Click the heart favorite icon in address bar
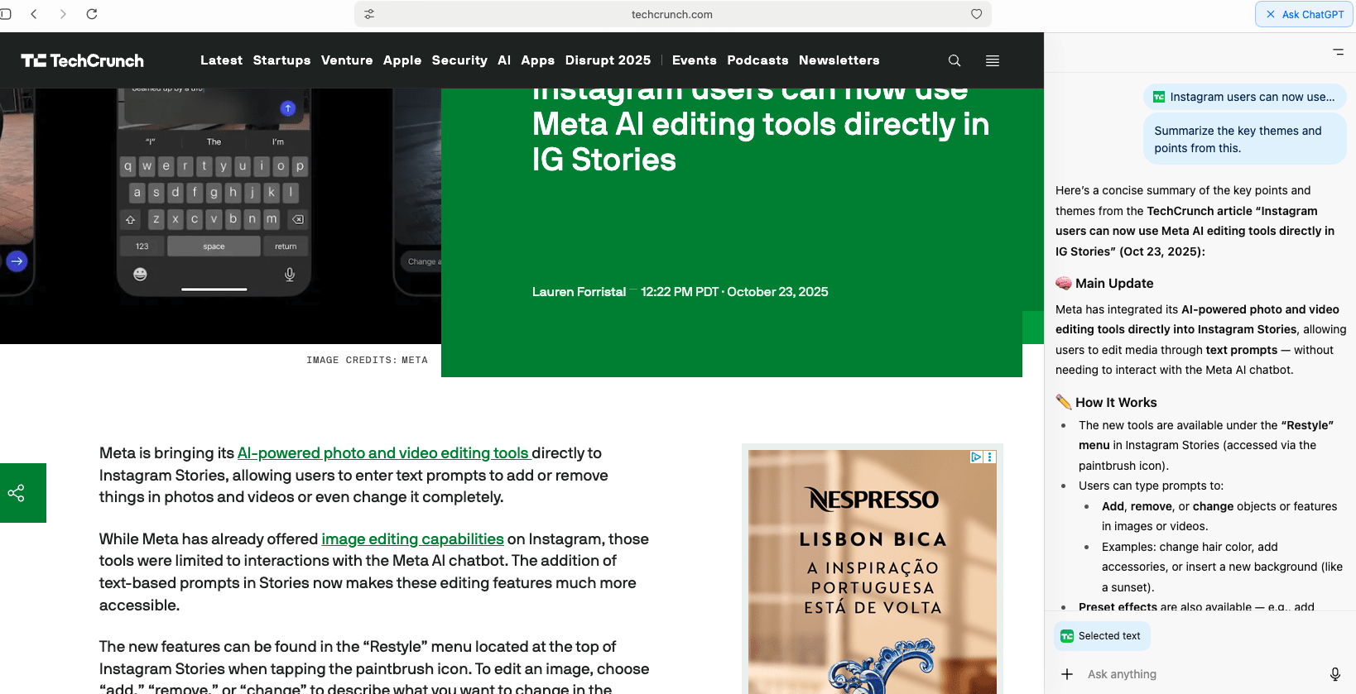 click(x=977, y=14)
